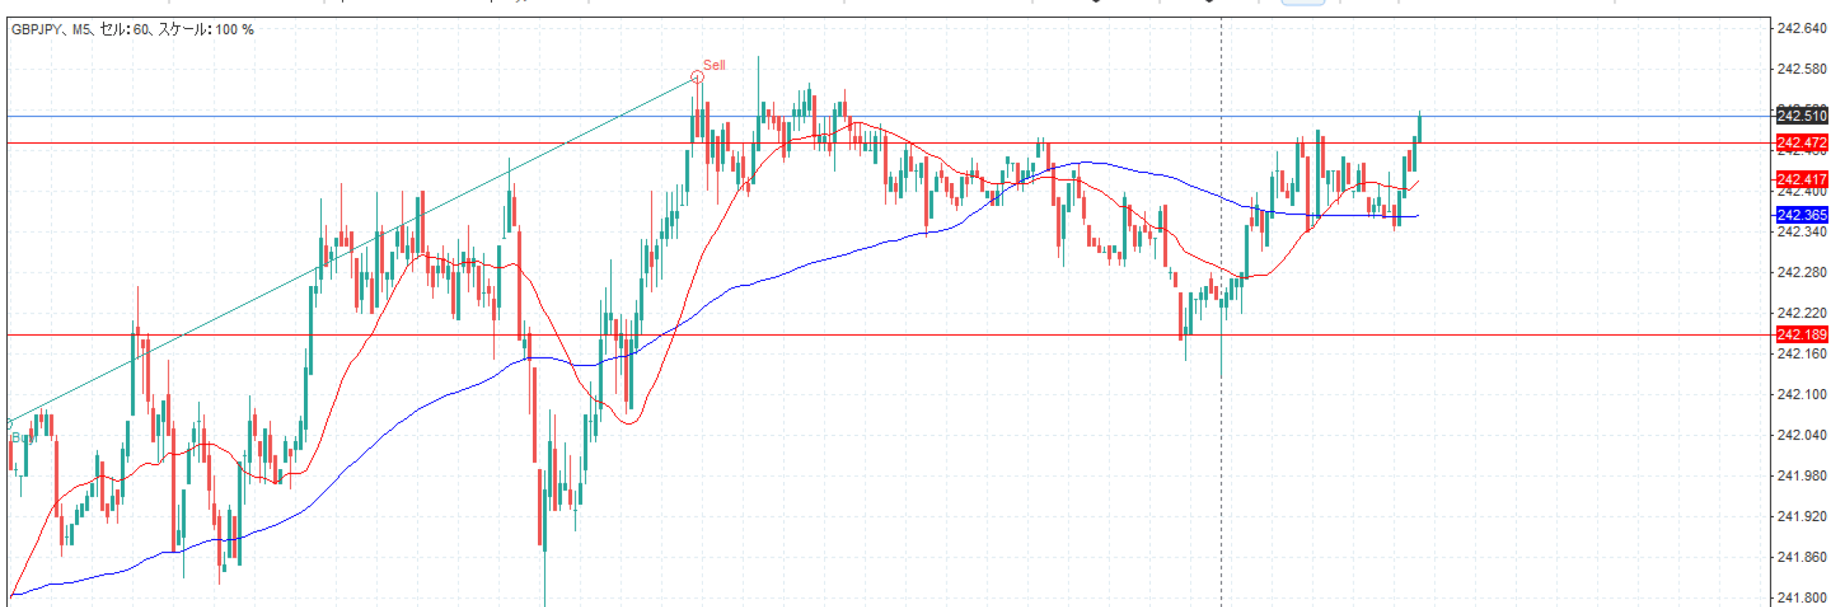Click the black 242.510 current price label
The height and width of the screenshot is (607, 1831).
click(x=1801, y=116)
